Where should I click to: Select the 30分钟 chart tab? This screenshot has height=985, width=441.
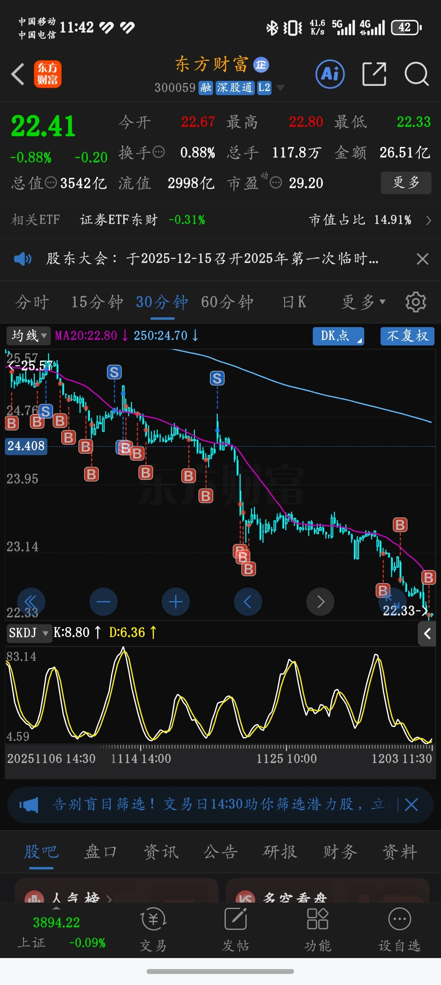[x=162, y=302]
